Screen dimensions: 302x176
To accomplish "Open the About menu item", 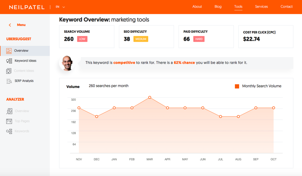I will (197, 7).
